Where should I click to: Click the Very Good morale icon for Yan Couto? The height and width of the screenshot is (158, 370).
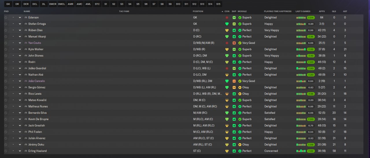click(x=240, y=43)
